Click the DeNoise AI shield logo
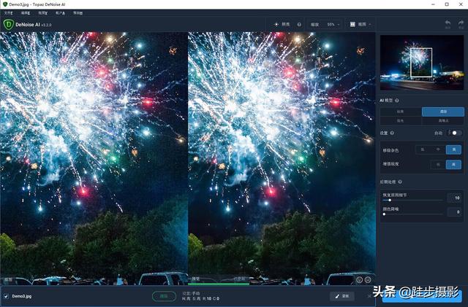Screen dimensions: 468x307 pyautogui.click(x=9, y=23)
